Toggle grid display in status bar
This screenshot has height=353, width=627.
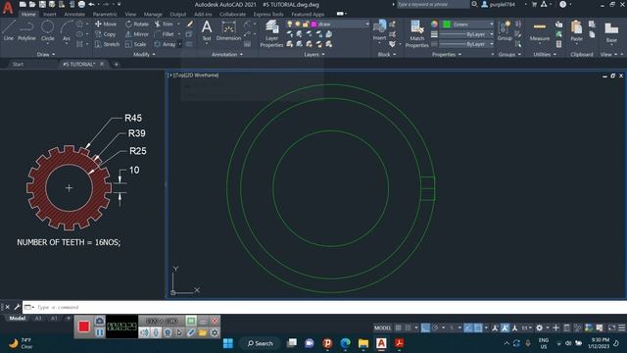[x=399, y=328]
